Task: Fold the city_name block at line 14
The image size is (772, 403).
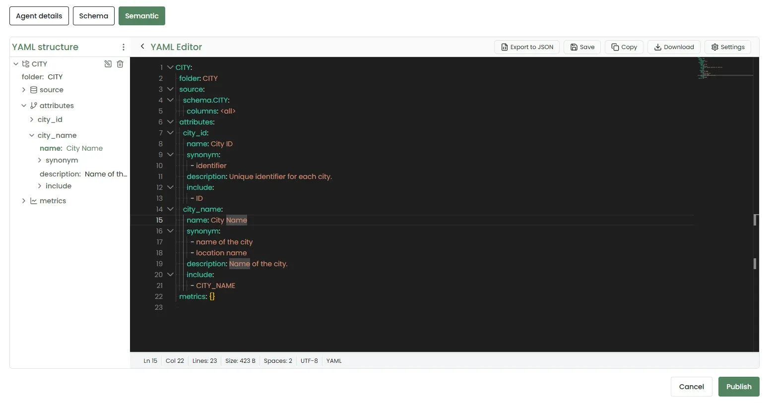Action: click(170, 209)
